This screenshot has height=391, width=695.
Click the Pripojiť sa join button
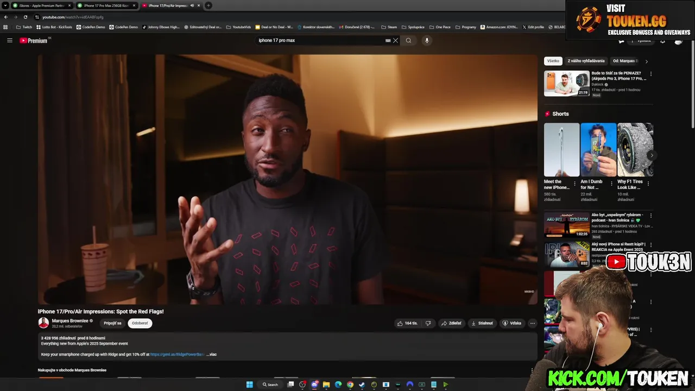112,323
